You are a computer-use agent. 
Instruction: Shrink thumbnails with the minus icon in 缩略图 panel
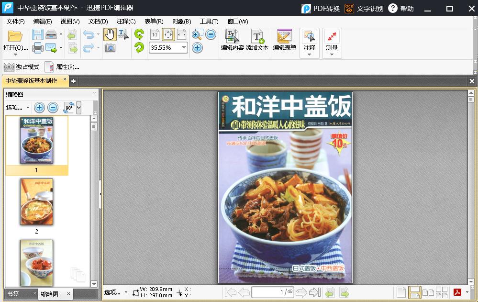point(53,107)
